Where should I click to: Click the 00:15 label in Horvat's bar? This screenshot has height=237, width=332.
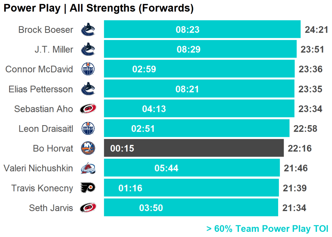point(122,148)
